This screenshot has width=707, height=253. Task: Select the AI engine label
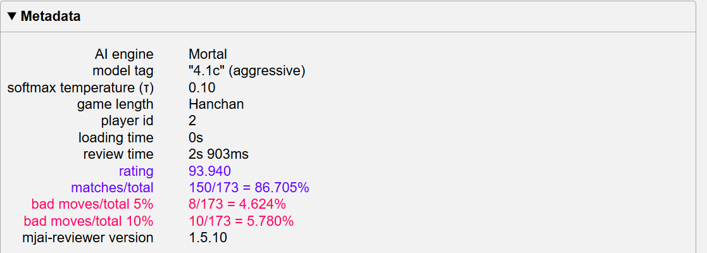123,54
